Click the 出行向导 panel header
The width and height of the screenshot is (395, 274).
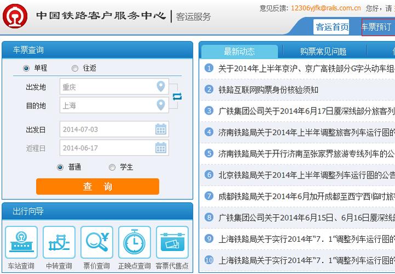tap(97, 211)
